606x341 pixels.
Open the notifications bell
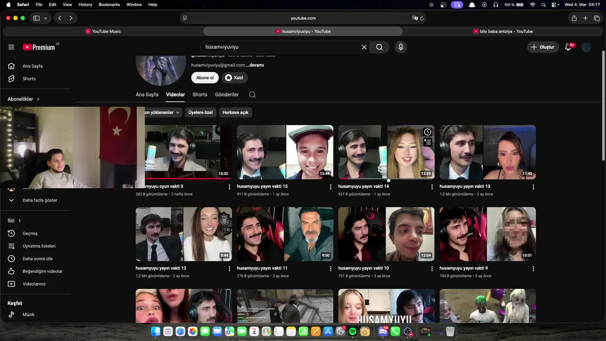click(569, 47)
